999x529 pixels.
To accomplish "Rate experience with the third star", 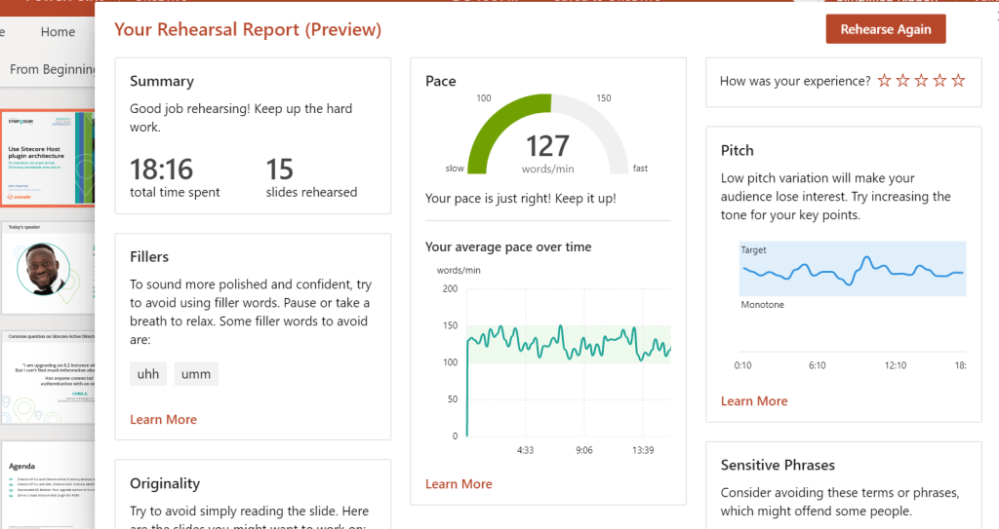I will [921, 81].
